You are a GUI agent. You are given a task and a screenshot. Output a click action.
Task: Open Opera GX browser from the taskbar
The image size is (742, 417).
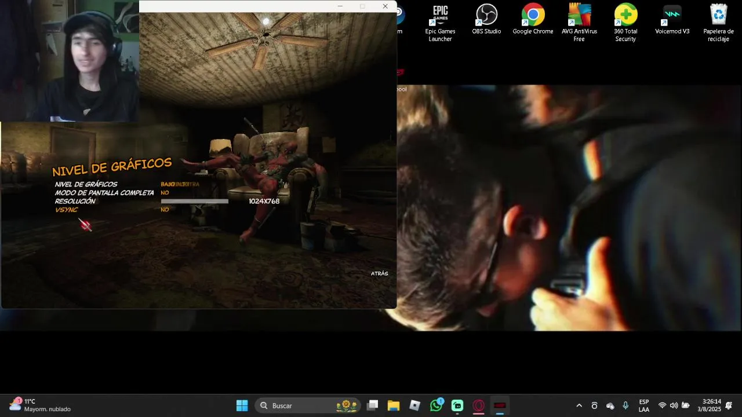[479, 405]
